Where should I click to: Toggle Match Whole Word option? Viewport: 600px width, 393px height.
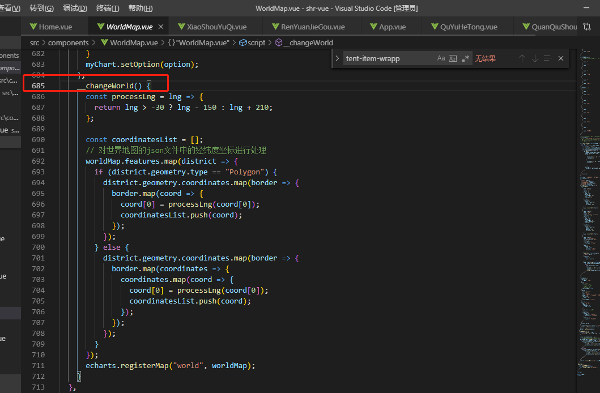[x=453, y=58]
